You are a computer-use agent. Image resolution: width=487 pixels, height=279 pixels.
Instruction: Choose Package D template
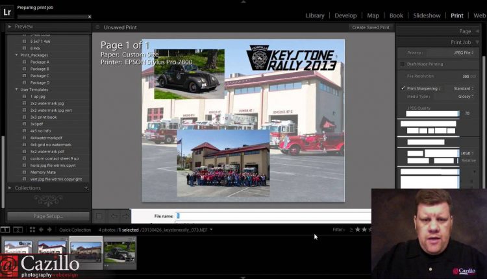[40, 82]
